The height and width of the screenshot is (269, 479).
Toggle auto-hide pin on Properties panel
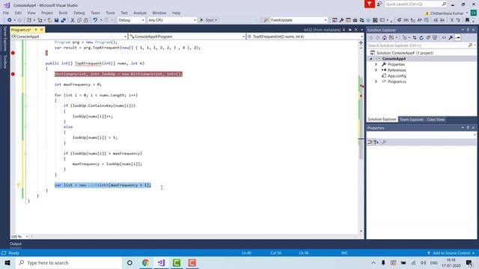point(468,128)
